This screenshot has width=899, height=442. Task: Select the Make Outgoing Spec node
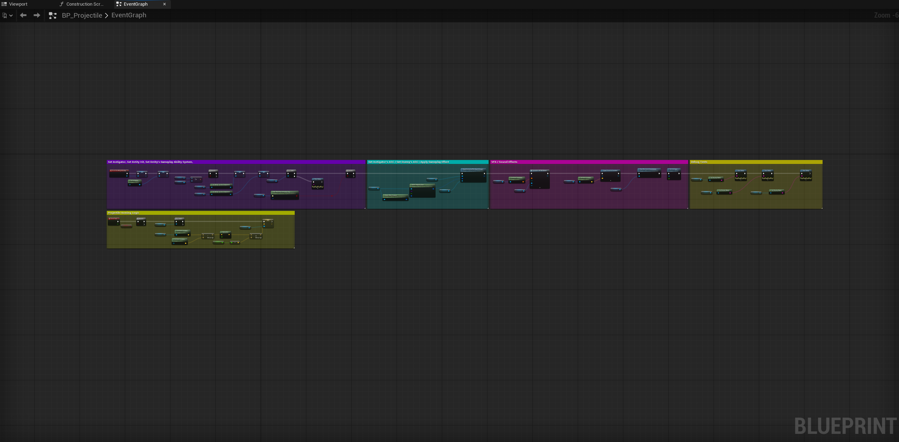(x=422, y=190)
